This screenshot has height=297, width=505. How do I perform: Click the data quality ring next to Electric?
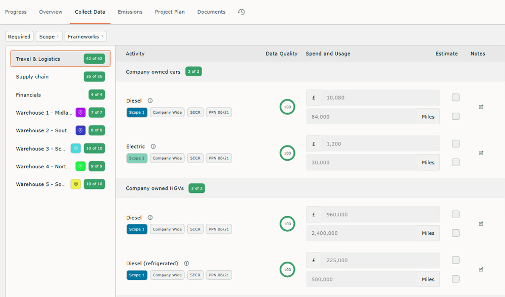tap(287, 153)
